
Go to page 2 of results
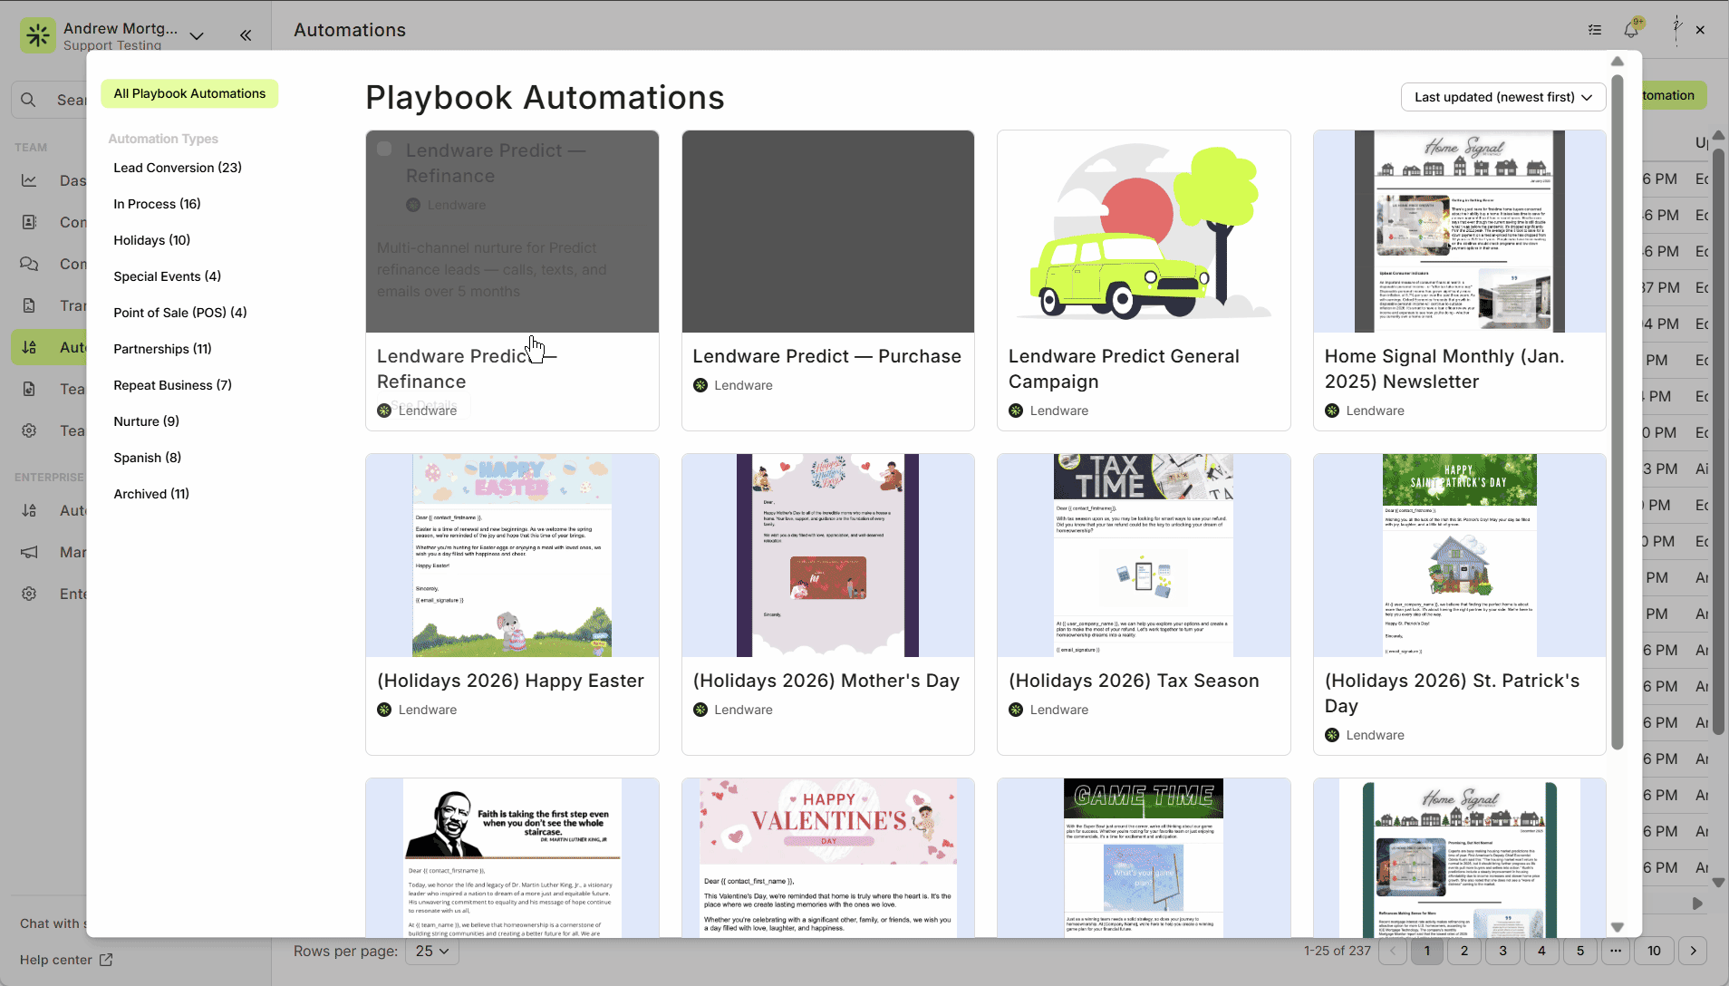click(x=1464, y=951)
